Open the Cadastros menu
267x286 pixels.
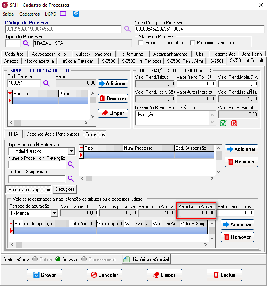click(x=29, y=14)
